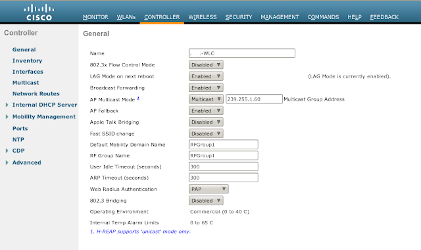Select the CONTROLLER tab
Viewport: 421px width, 250px height.
(x=162, y=17)
